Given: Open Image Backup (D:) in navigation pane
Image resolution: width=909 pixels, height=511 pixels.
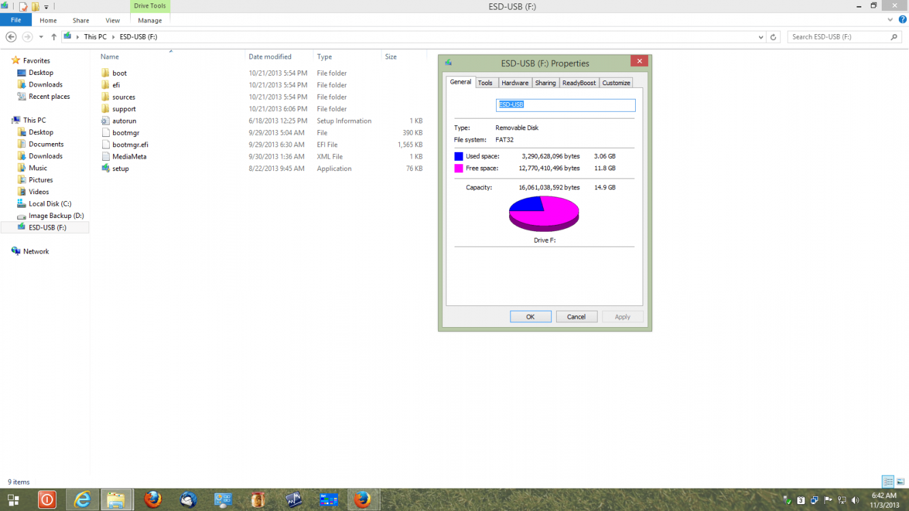Looking at the screenshot, I should [56, 216].
